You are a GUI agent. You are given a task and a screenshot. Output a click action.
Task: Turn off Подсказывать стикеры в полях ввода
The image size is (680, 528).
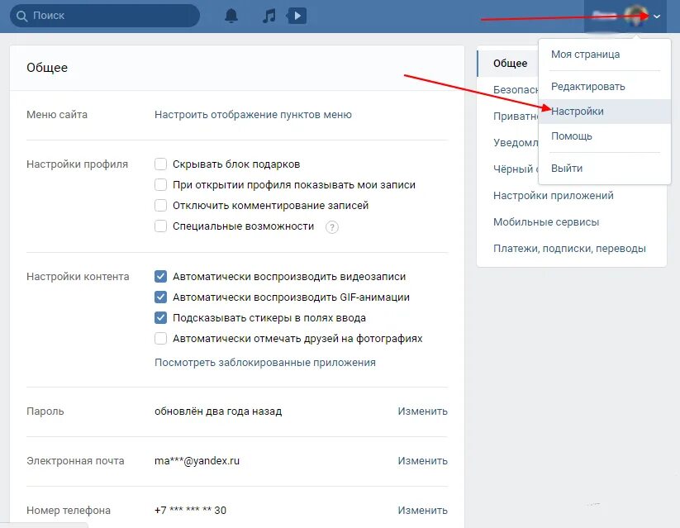[160, 317]
